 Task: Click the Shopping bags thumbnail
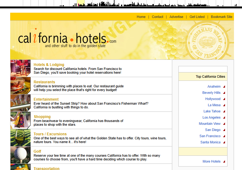(x=20, y=120)
